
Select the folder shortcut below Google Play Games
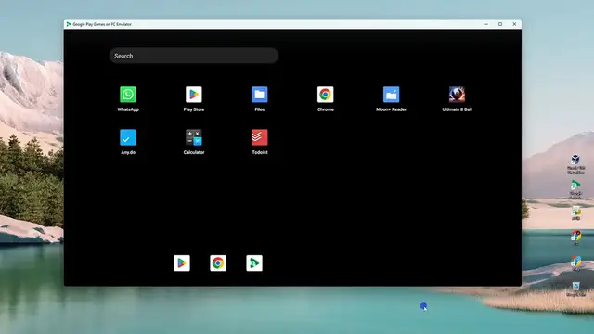[x=575, y=212]
